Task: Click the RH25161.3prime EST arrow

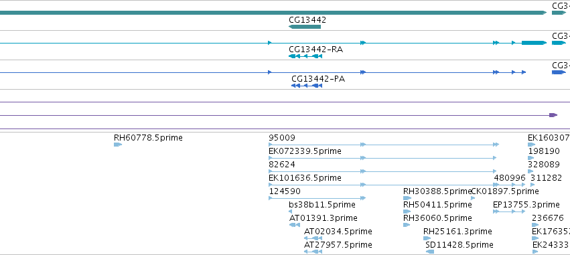Action: (427, 238)
